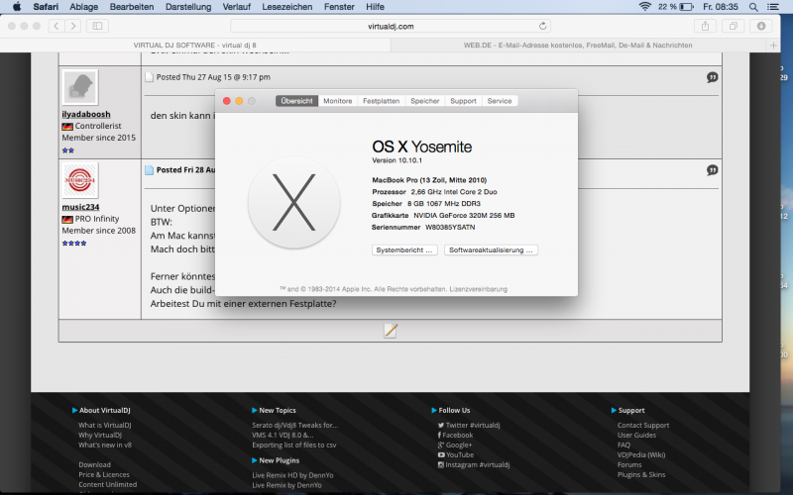Open the Safari downloads icon
The image size is (793, 495).
click(762, 26)
